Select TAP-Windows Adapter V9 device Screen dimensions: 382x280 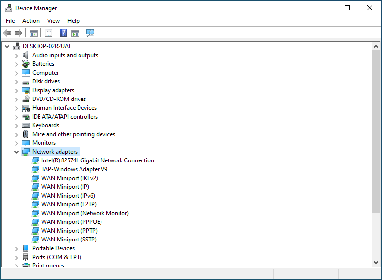click(x=74, y=169)
